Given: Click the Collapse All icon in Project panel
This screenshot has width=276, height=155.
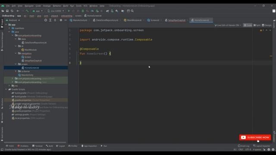Looking at the screenshot, I should (x=55, y=20).
